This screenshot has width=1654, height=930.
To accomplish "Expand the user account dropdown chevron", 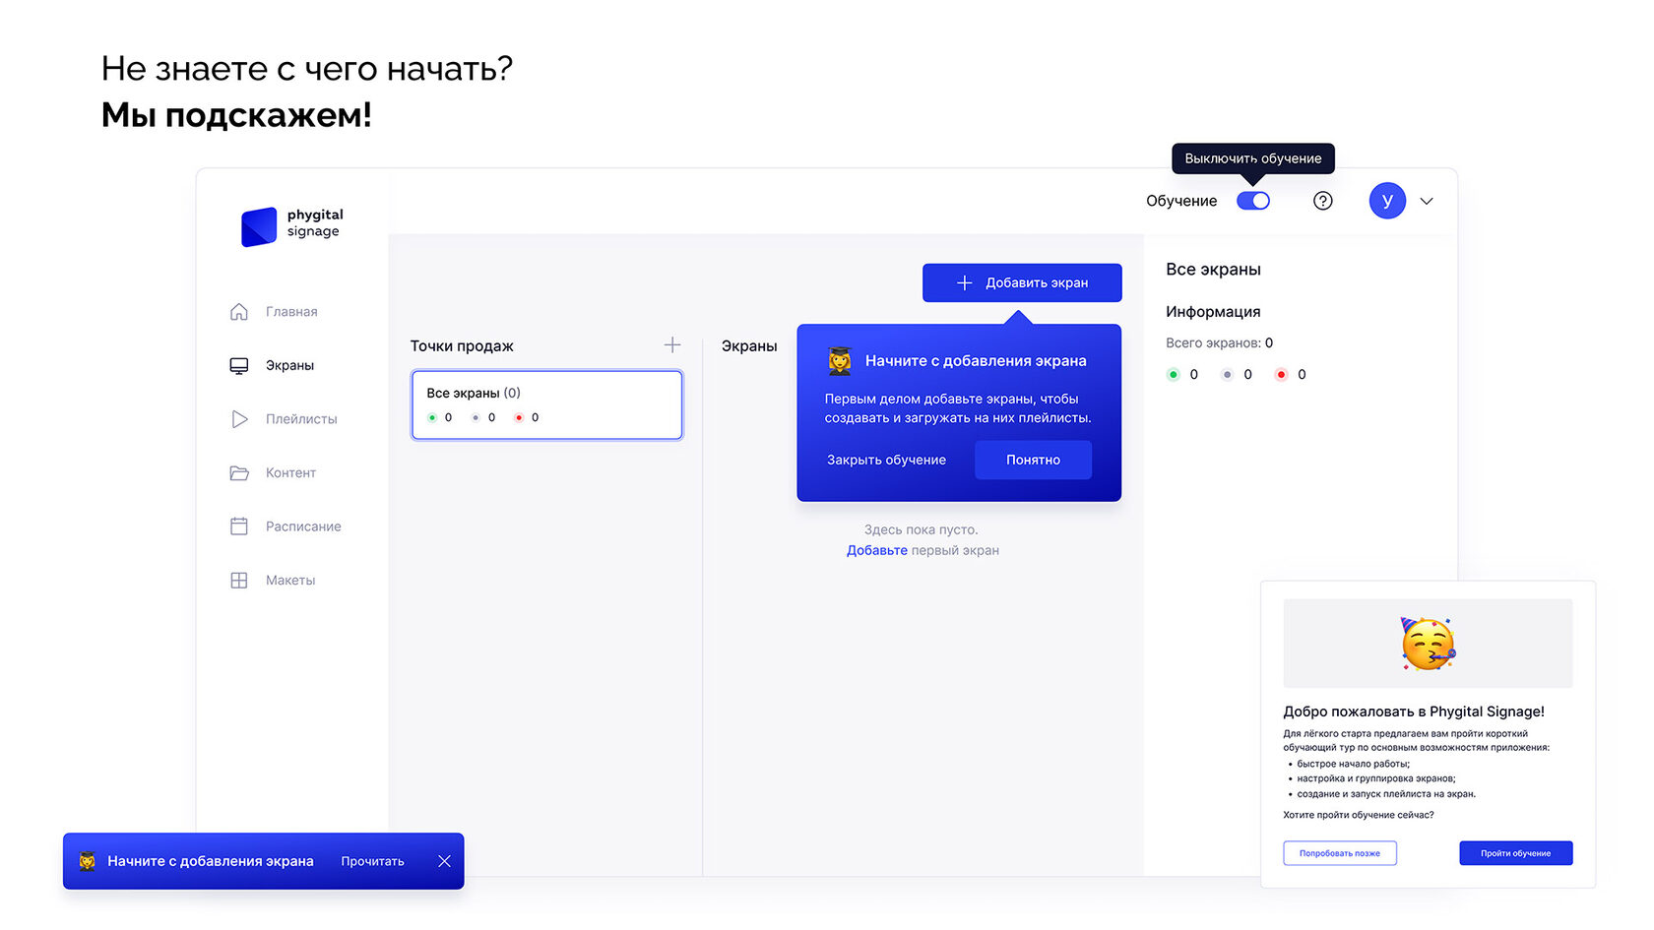I will (1427, 201).
